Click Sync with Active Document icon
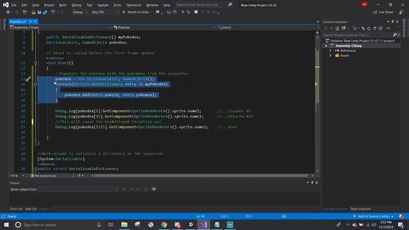409x230 pixels. [x=363, y=28]
